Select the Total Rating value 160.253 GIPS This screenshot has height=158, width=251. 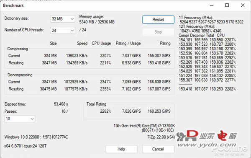pyautogui.click(x=159, y=111)
